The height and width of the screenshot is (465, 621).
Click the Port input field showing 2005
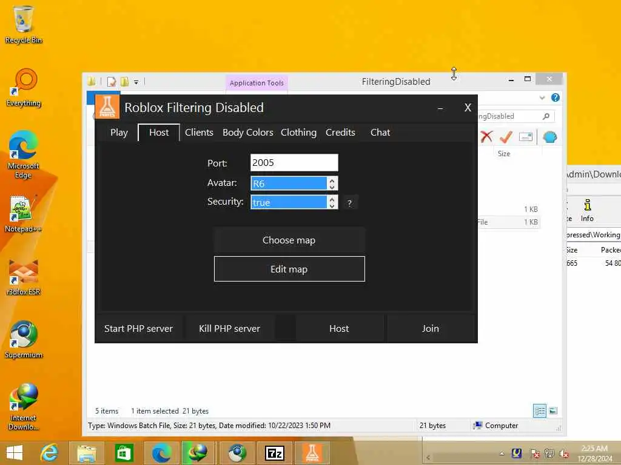294,162
